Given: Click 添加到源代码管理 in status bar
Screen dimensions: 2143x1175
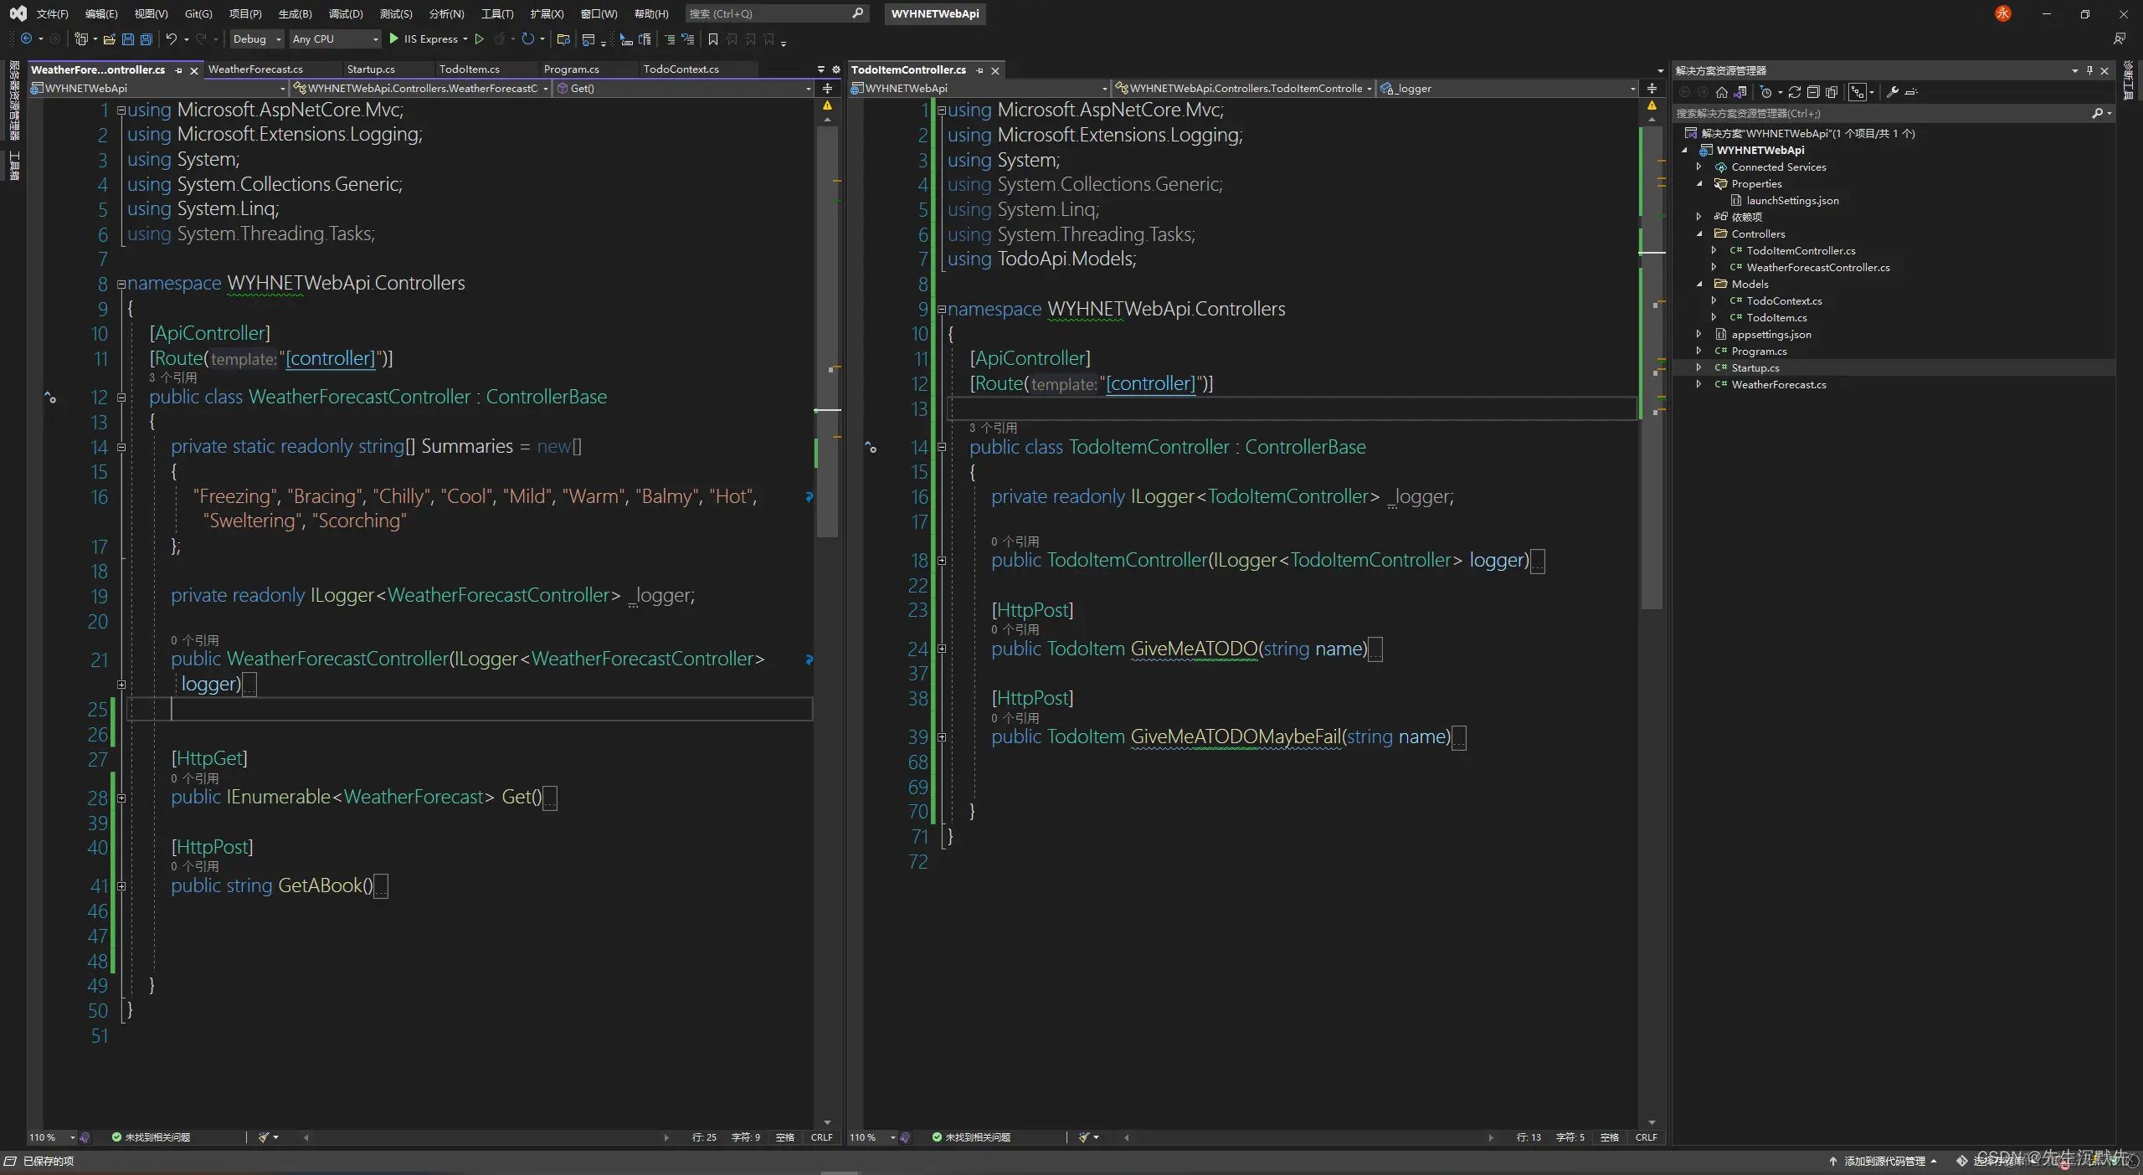Looking at the screenshot, I should pos(1884,1161).
